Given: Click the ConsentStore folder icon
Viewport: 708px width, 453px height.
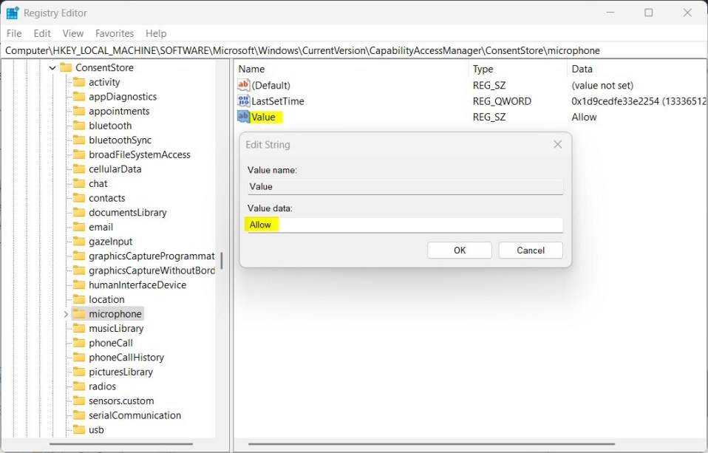Looking at the screenshot, I should pos(66,68).
